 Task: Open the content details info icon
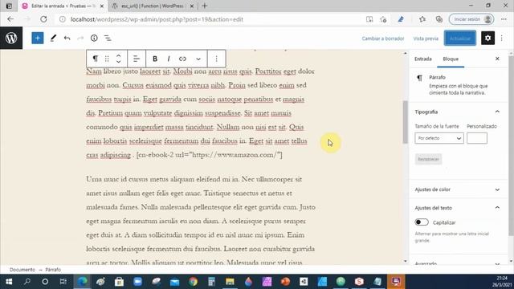tap(94, 38)
